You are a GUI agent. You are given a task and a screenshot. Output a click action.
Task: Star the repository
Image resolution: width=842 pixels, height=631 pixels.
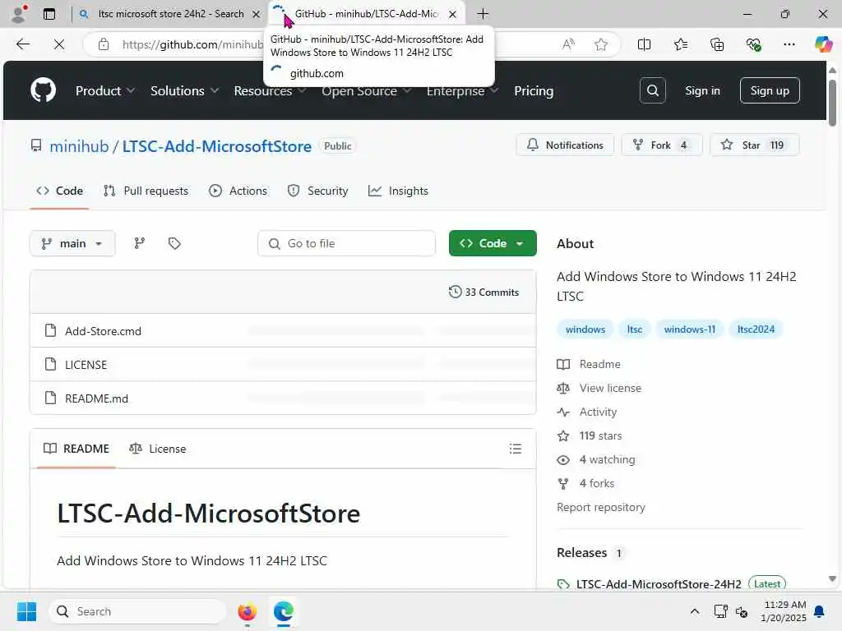pyautogui.click(x=755, y=145)
